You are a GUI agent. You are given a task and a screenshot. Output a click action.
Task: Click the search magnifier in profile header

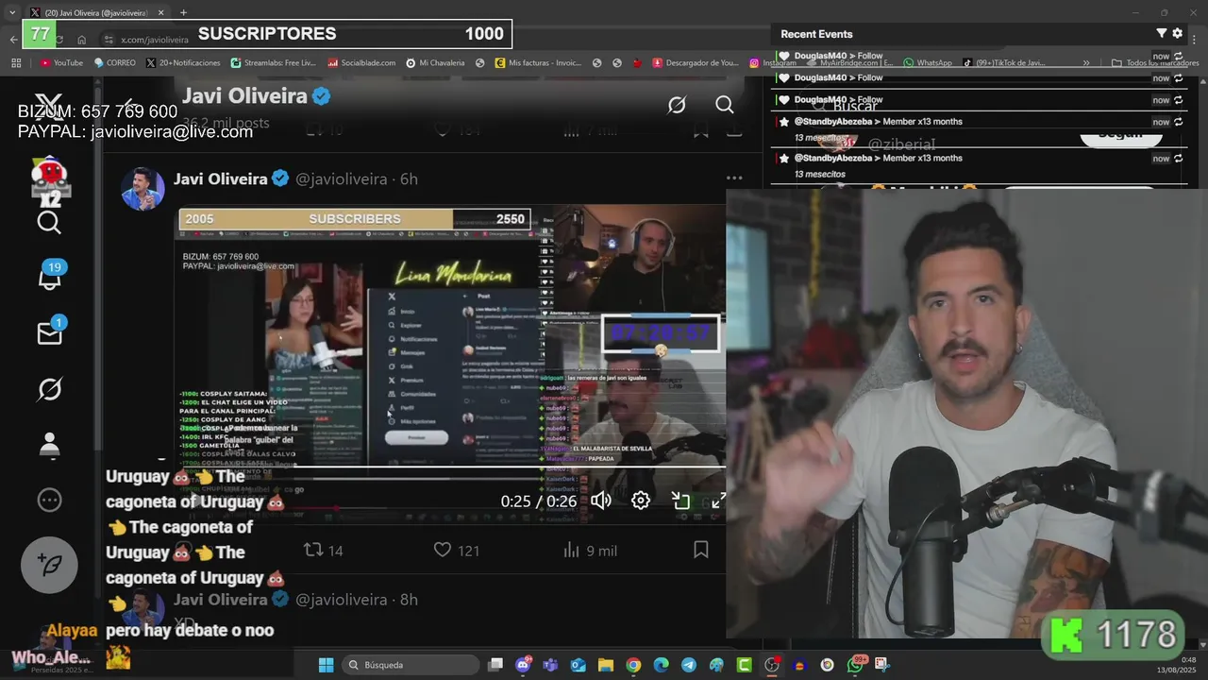(724, 105)
